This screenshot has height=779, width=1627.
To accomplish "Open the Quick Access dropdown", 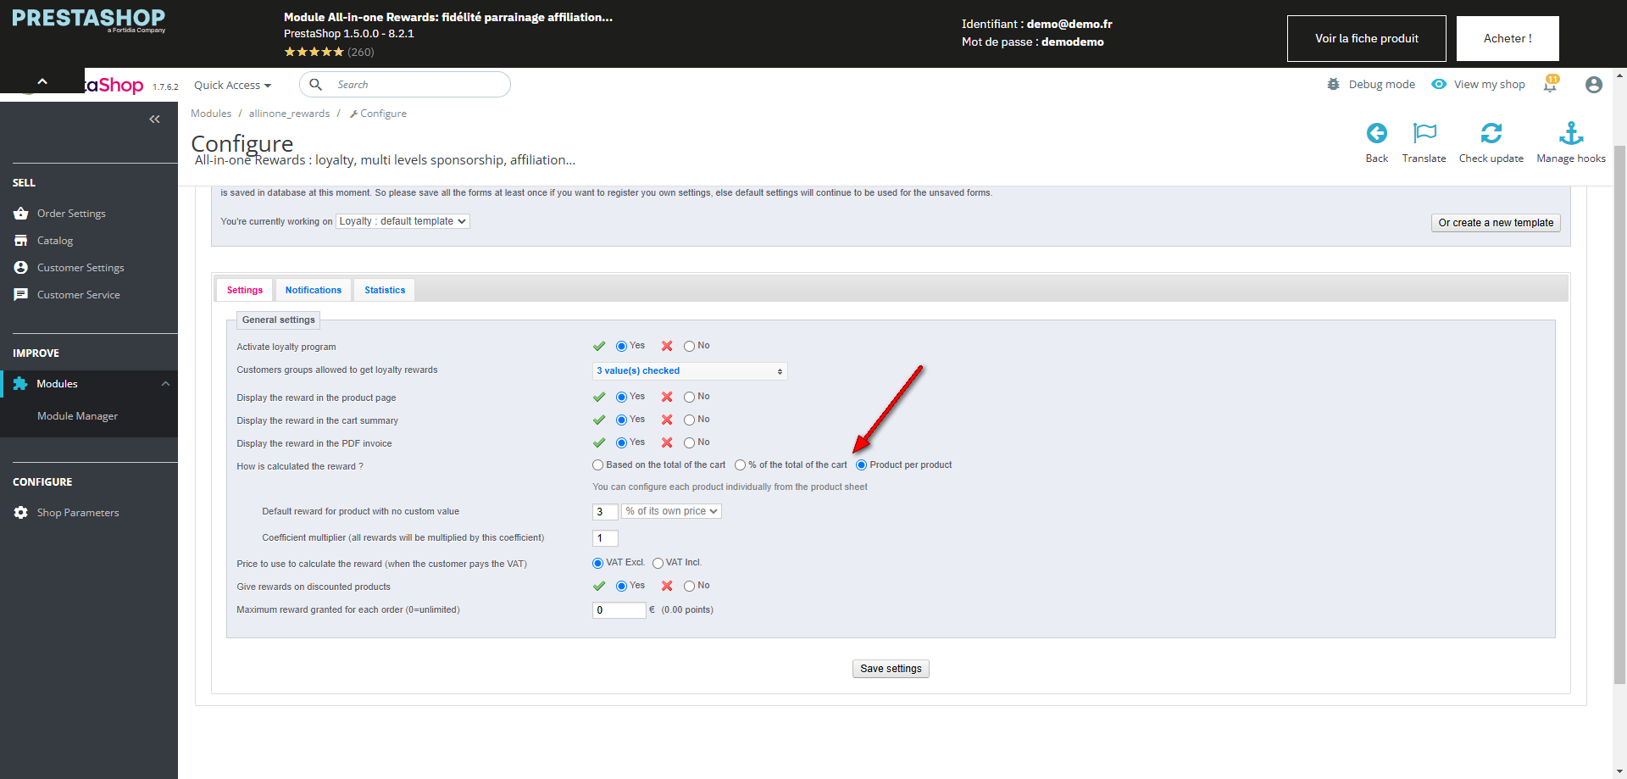I will [232, 85].
